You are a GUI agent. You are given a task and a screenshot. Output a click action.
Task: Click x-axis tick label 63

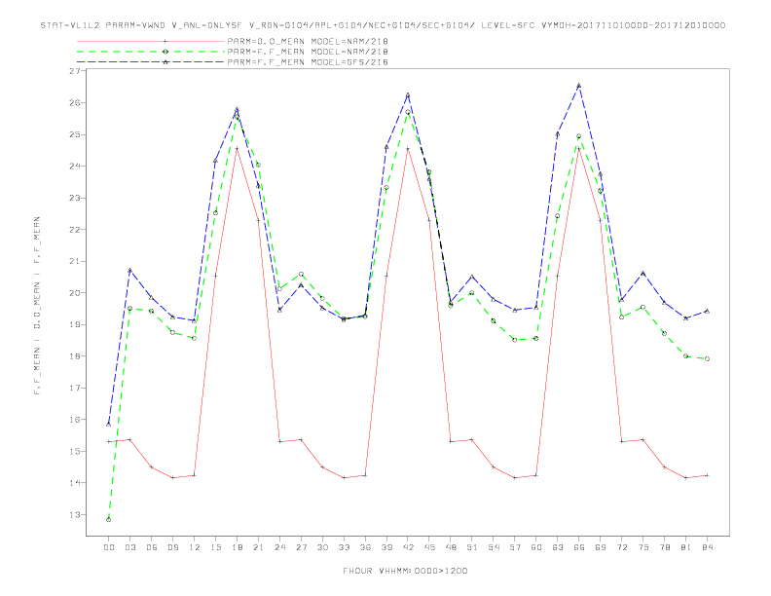pyautogui.click(x=558, y=547)
